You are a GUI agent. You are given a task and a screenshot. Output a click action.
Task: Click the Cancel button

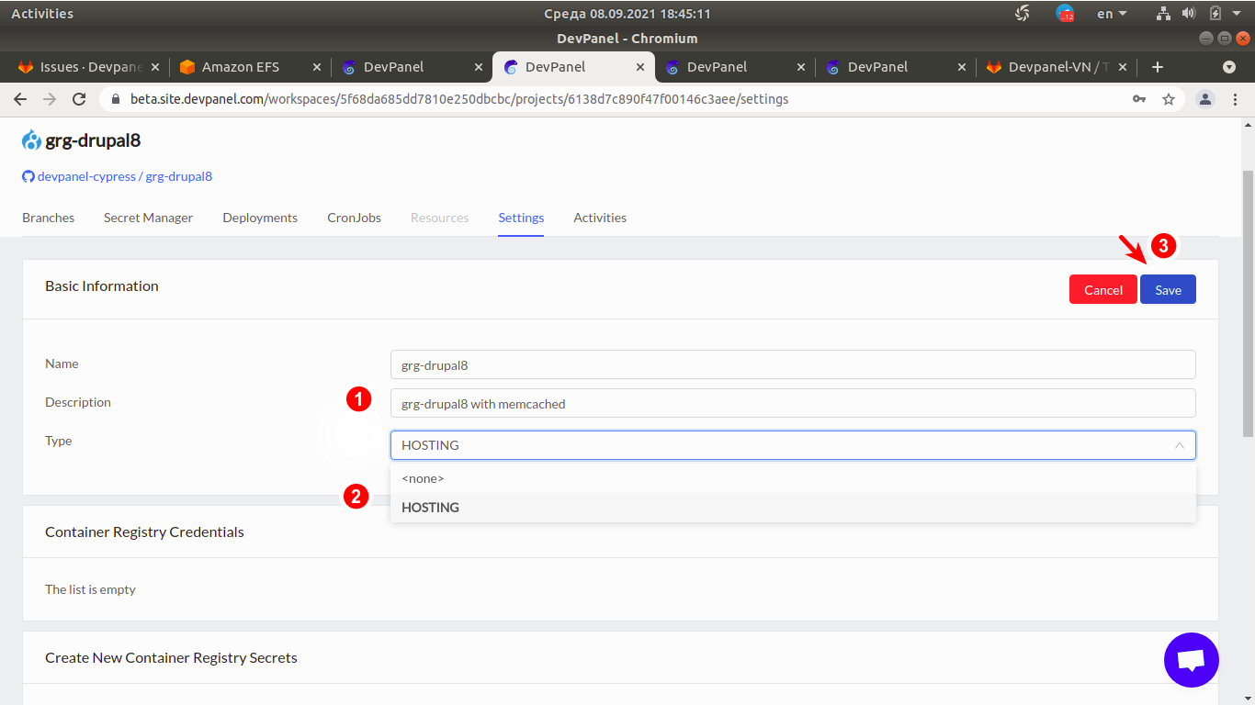point(1102,289)
